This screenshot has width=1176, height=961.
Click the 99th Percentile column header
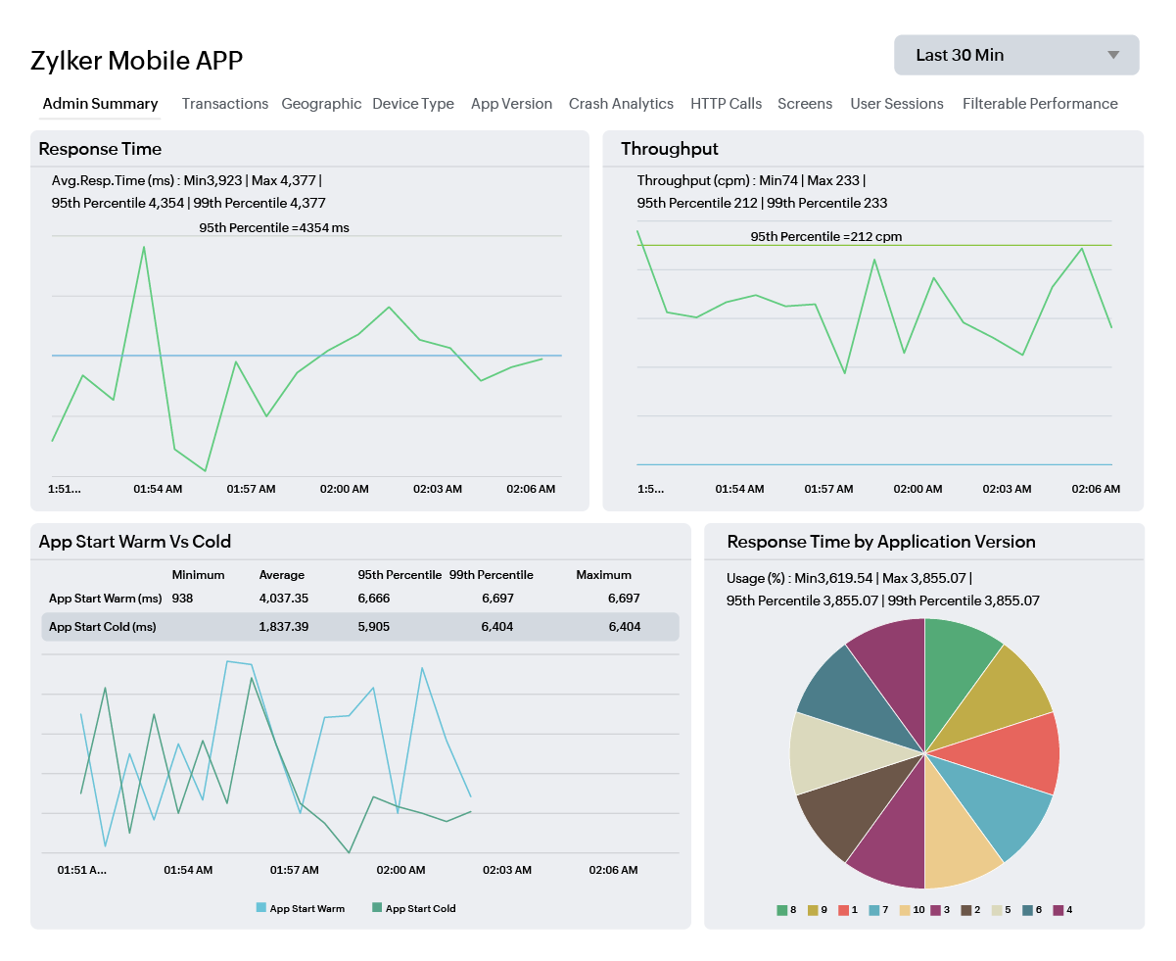point(492,575)
